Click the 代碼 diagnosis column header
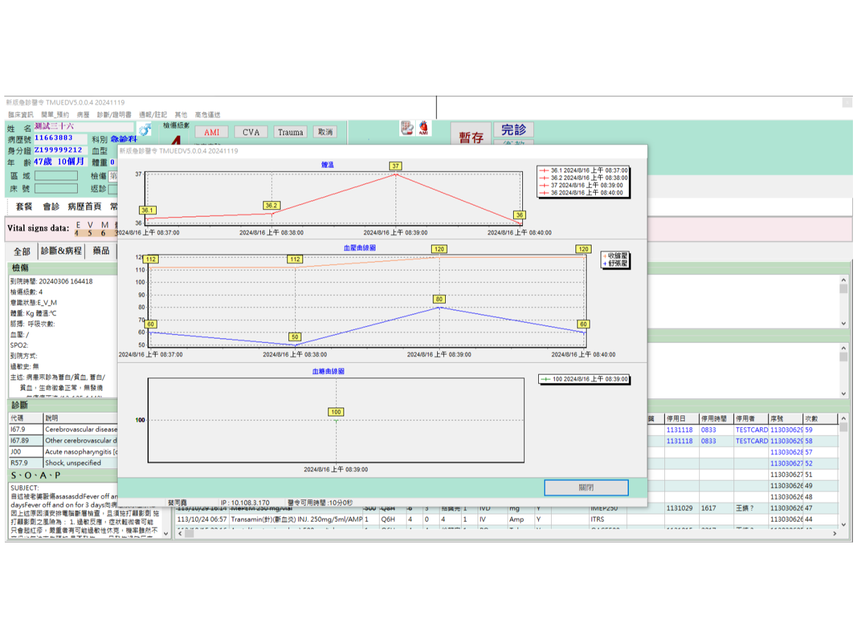This screenshot has height=642, width=856. click(x=26, y=418)
